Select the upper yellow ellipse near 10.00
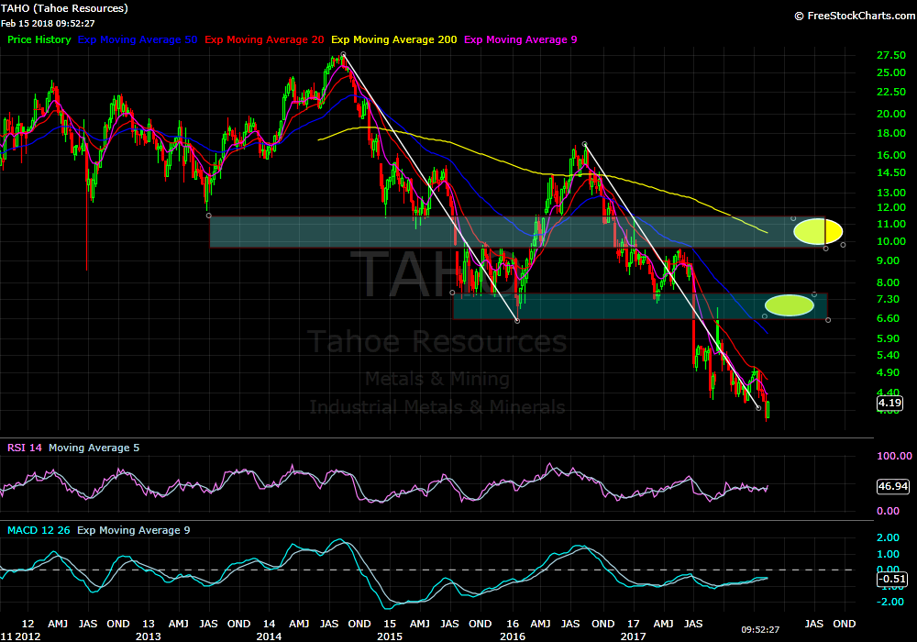The image size is (917, 642). click(x=812, y=231)
